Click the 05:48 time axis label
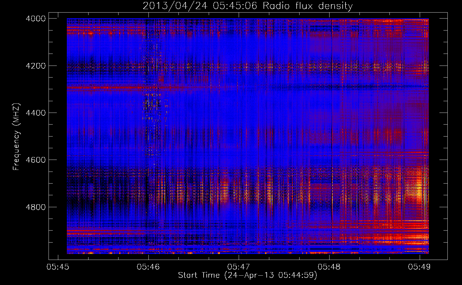The height and width of the screenshot is (285, 462). point(329,267)
